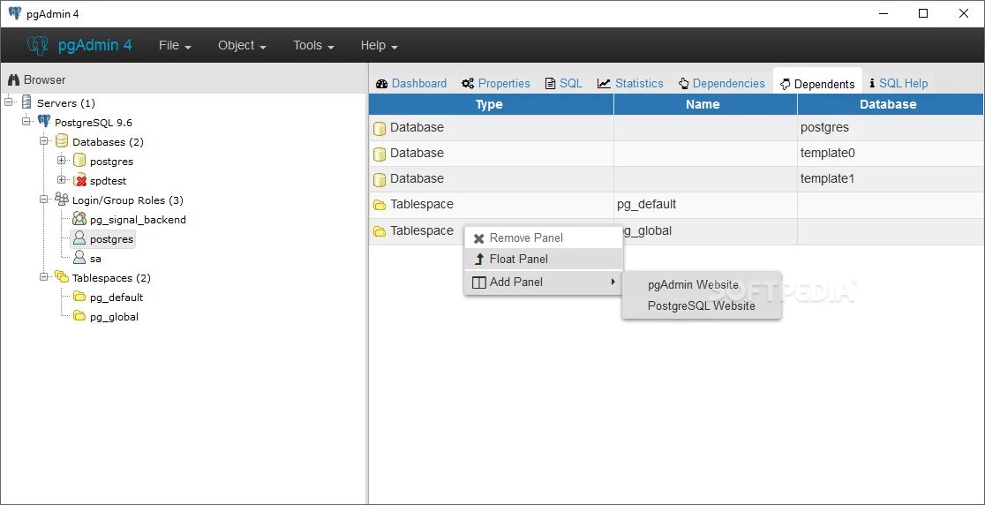Image resolution: width=985 pixels, height=505 pixels.
Task: Click the pg_default name table cell
Action: point(705,205)
